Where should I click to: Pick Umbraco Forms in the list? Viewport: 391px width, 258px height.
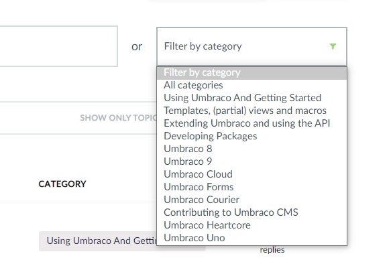(252, 187)
